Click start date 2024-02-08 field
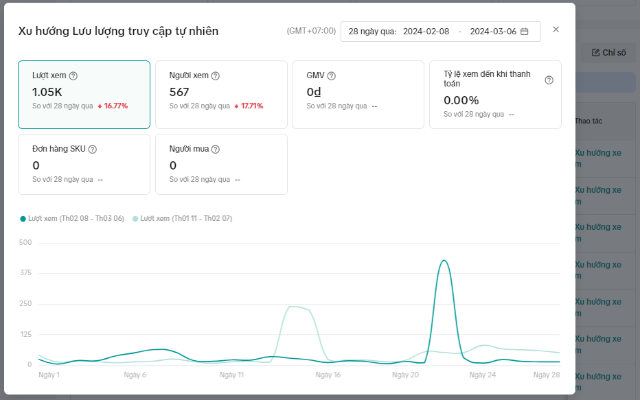 pos(426,32)
